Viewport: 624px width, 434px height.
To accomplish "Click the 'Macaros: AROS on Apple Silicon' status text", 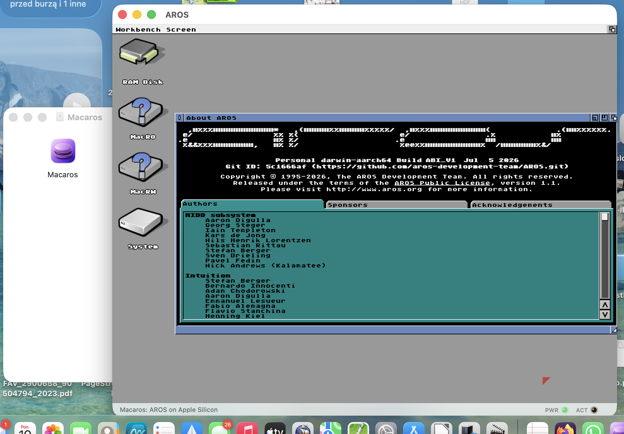I will (169, 410).
